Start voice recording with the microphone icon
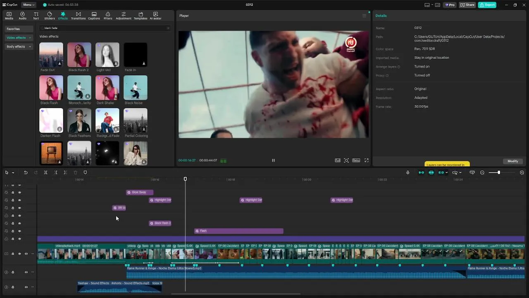This screenshot has width=529, height=298. pos(407,173)
